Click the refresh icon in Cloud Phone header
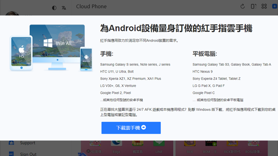Screen dimensions: 278x156 click(242, 7)
